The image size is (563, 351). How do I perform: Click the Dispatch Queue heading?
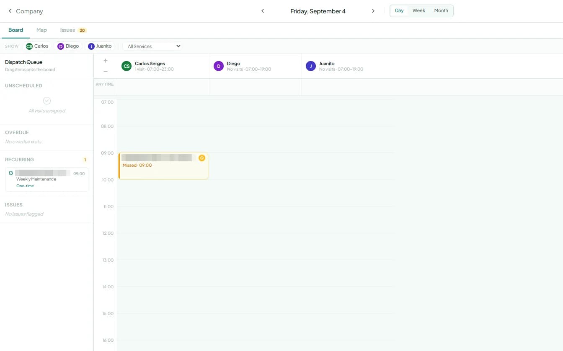23,62
